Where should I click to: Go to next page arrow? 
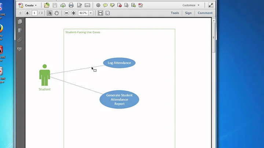(27, 13)
